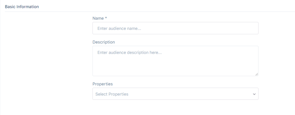Image resolution: width=295 pixels, height=115 pixels.
Task: Click the middle of the Properties select box
Action: (x=175, y=94)
